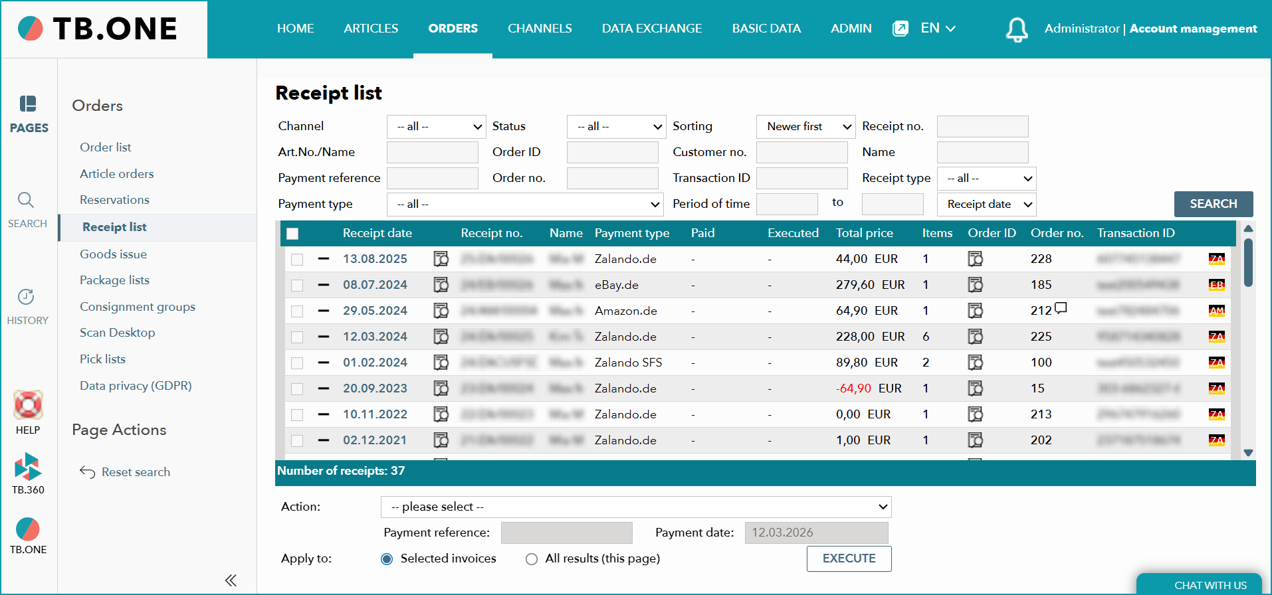Open the Channel filter dropdown
The height and width of the screenshot is (595, 1272).
point(437,126)
